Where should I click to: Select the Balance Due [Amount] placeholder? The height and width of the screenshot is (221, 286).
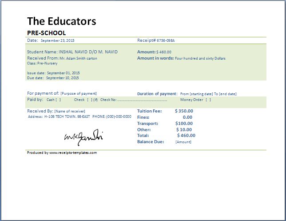click(x=183, y=142)
